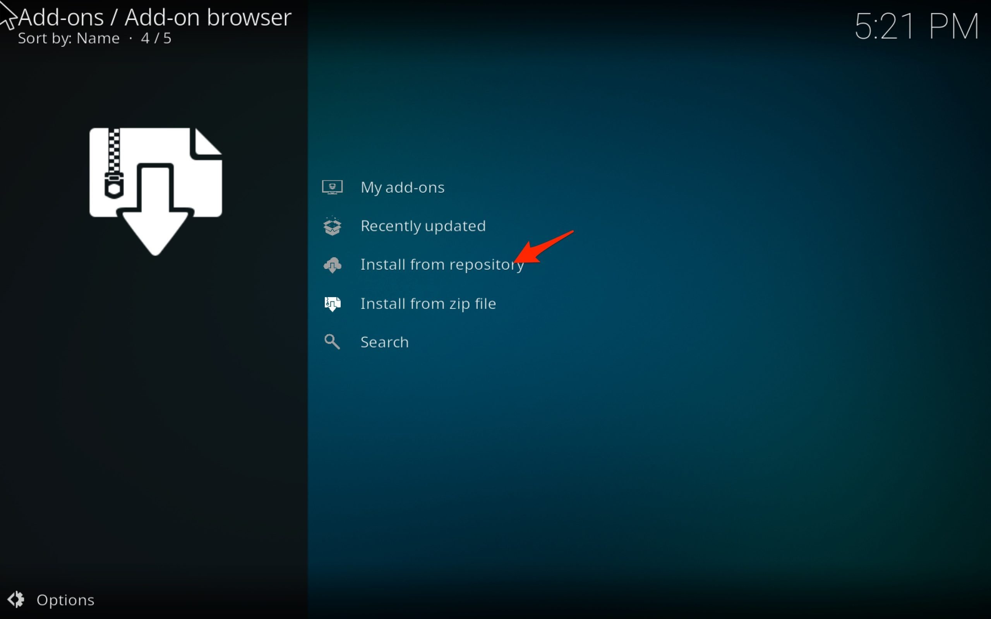The width and height of the screenshot is (991, 619).
Task: Click the 5:21 PM clock
Action: (916, 27)
